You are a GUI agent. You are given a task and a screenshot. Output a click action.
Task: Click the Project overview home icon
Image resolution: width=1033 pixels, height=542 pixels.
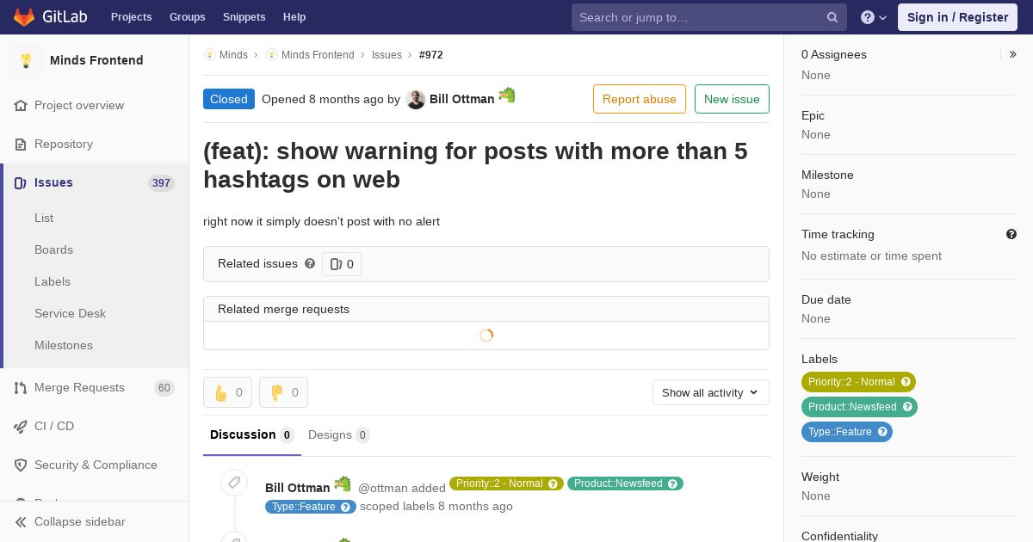tap(21, 105)
